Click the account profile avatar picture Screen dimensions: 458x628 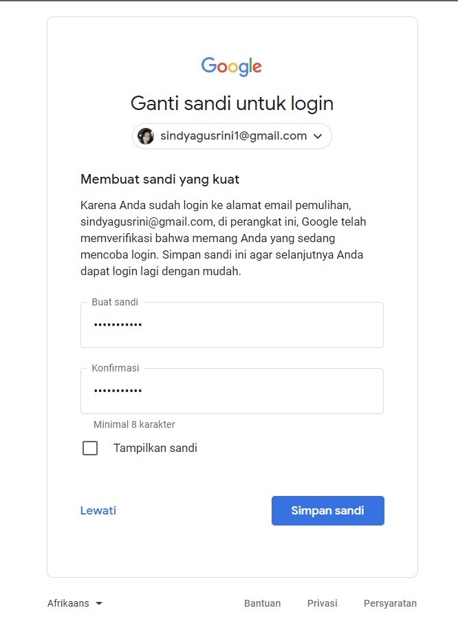tap(146, 136)
